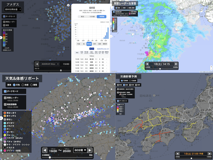Open the 前60分降水量 element dropdown

pos(13,9)
